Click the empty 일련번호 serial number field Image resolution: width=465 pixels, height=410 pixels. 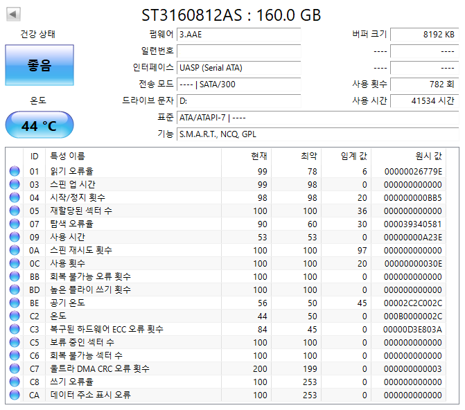[x=238, y=51]
